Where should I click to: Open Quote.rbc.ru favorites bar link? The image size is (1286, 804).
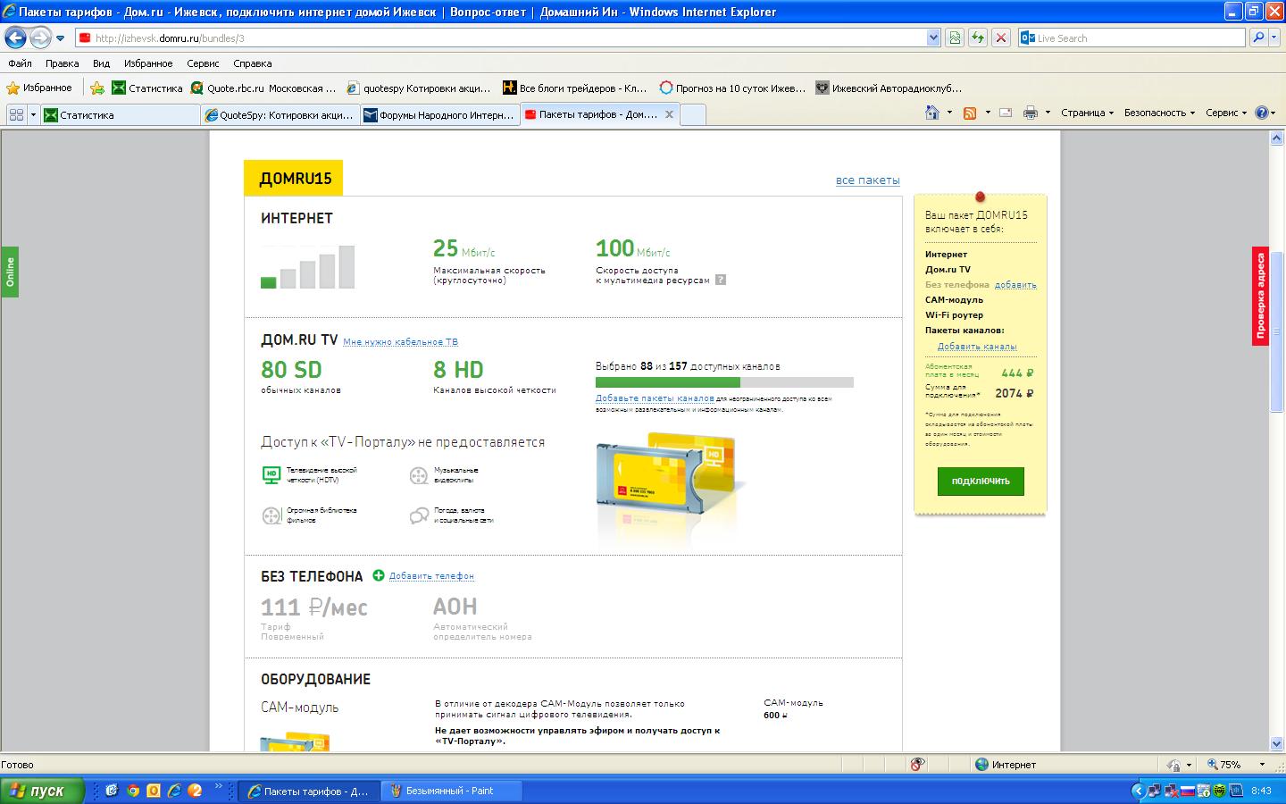pos(263,88)
